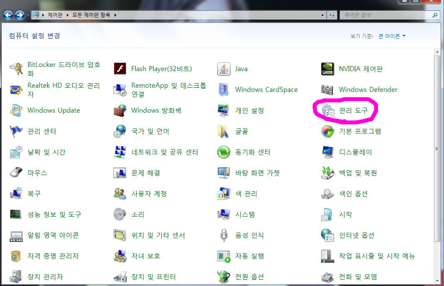Open the 장치 관리자 icon
This screenshot has width=444, height=286.
(16, 277)
